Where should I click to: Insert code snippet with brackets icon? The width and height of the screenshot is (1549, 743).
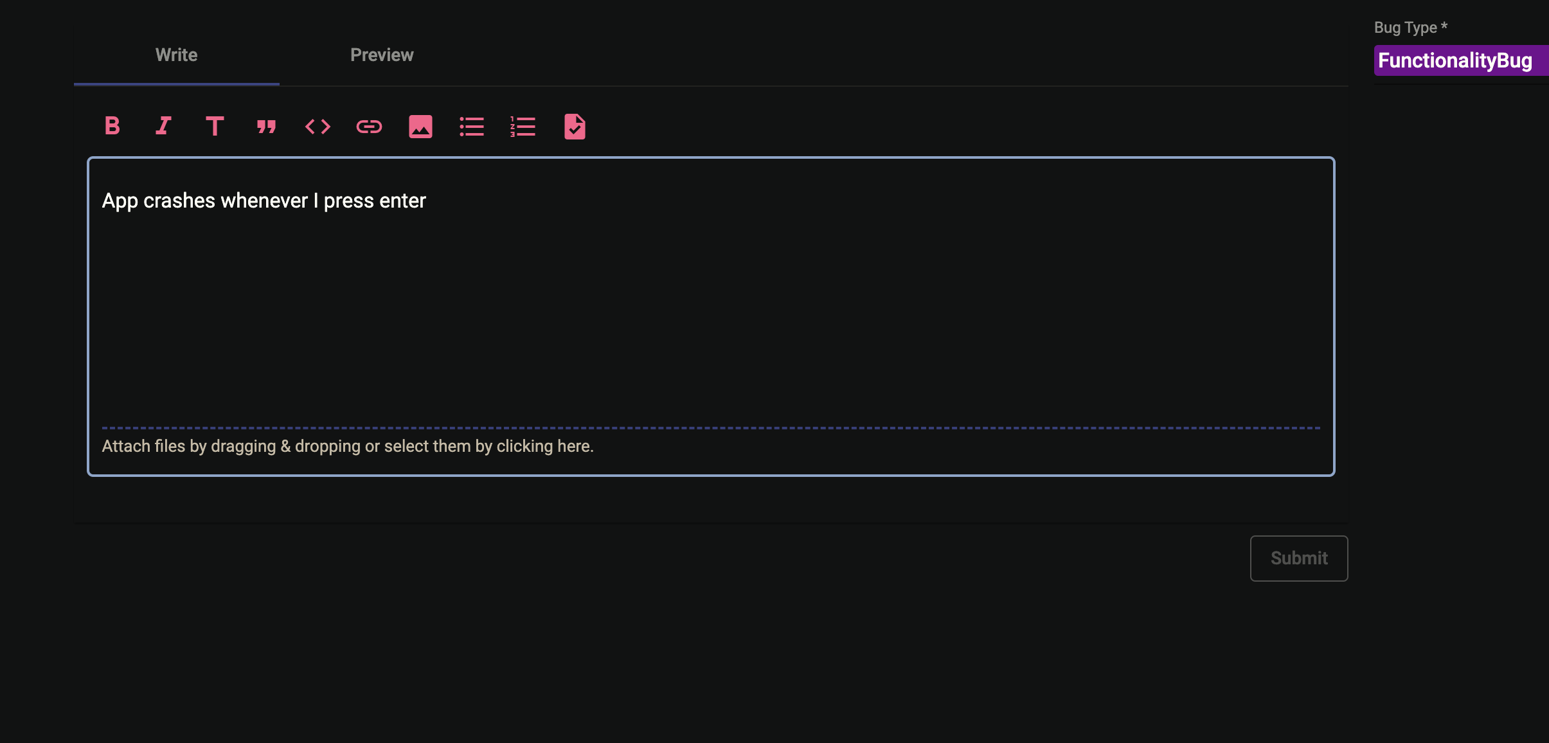(318, 127)
